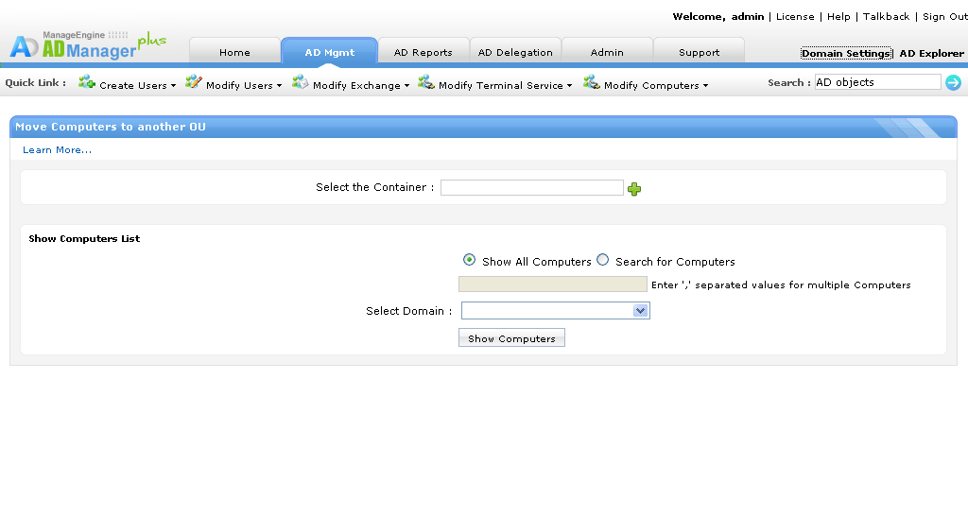Expand the Create Users quick link menu
This screenshot has height=517, width=968.
(x=137, y=85)
